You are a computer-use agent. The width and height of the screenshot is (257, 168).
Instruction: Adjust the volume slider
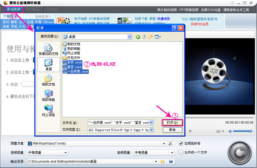coord(243,131)
